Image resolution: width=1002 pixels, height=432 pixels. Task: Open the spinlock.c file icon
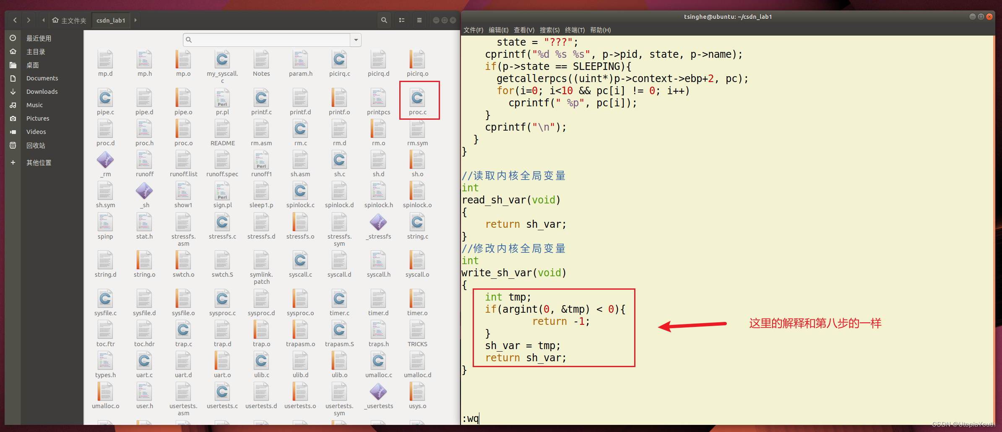coord(300,191)
